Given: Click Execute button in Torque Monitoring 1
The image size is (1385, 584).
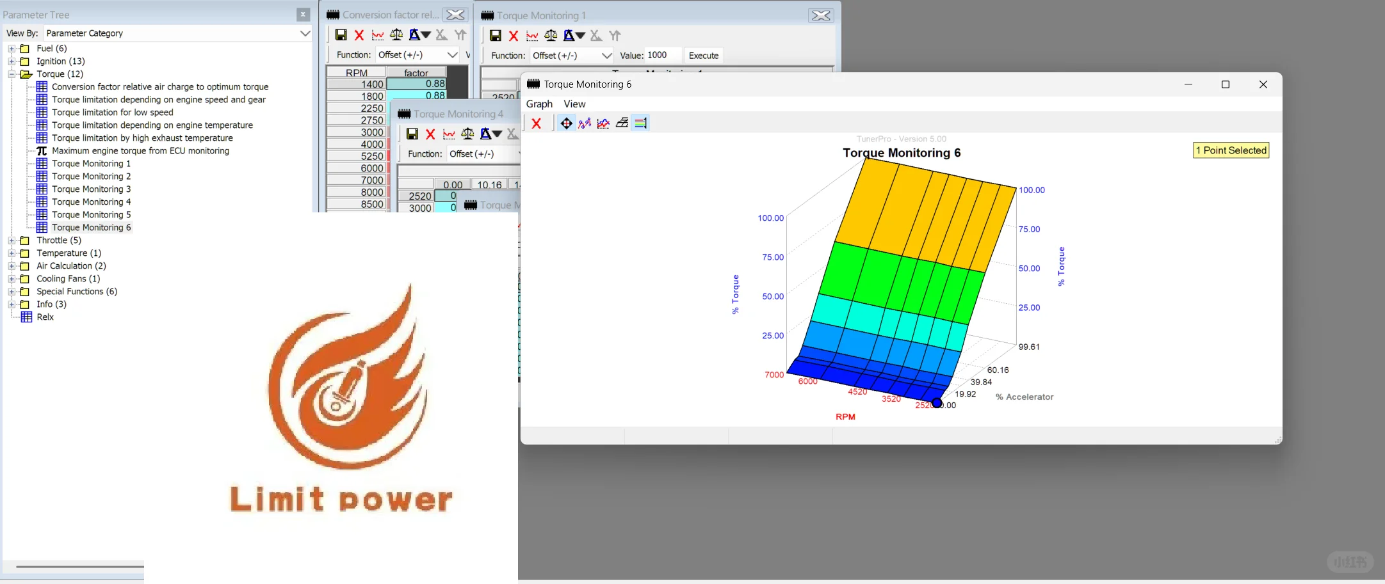Looking at the screenshot, I should [703, 56].
